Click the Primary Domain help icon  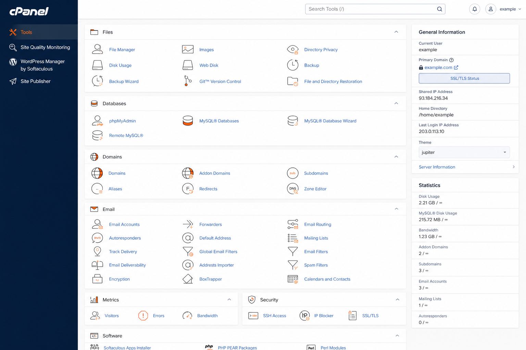(x=451, y=60)
